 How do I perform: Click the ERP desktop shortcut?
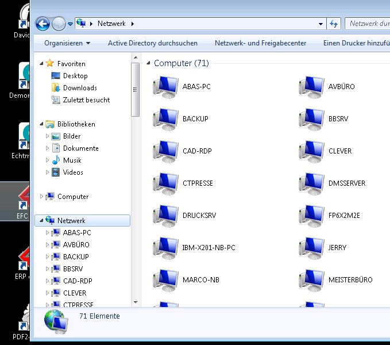[x=22, y=263]
